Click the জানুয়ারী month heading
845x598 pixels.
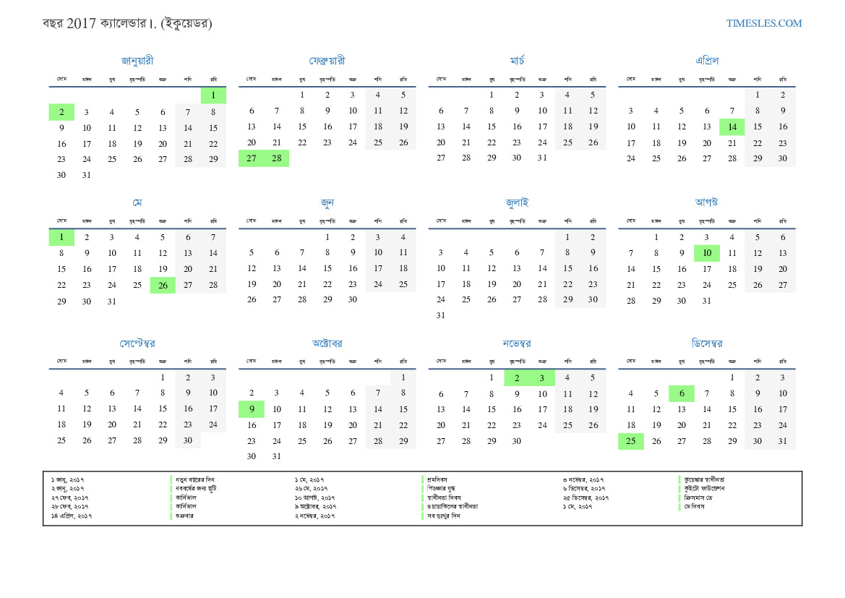tap(137, 61)
